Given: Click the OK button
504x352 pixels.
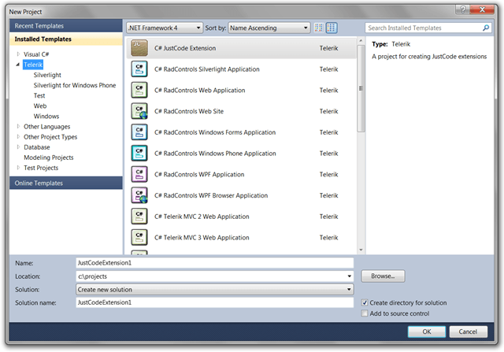Looking at the screenshot, I should tap(427, 332).
